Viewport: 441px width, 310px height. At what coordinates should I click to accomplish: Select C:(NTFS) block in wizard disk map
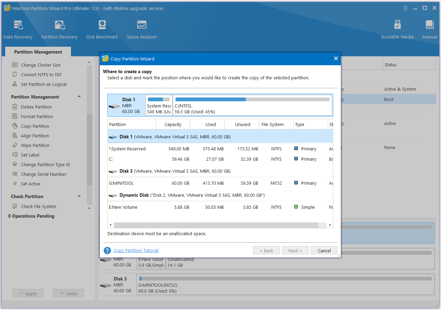[x=252, y=105]
